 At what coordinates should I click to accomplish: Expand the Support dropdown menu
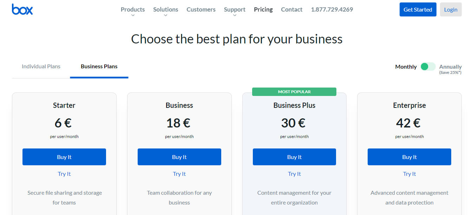click(235, 10)
